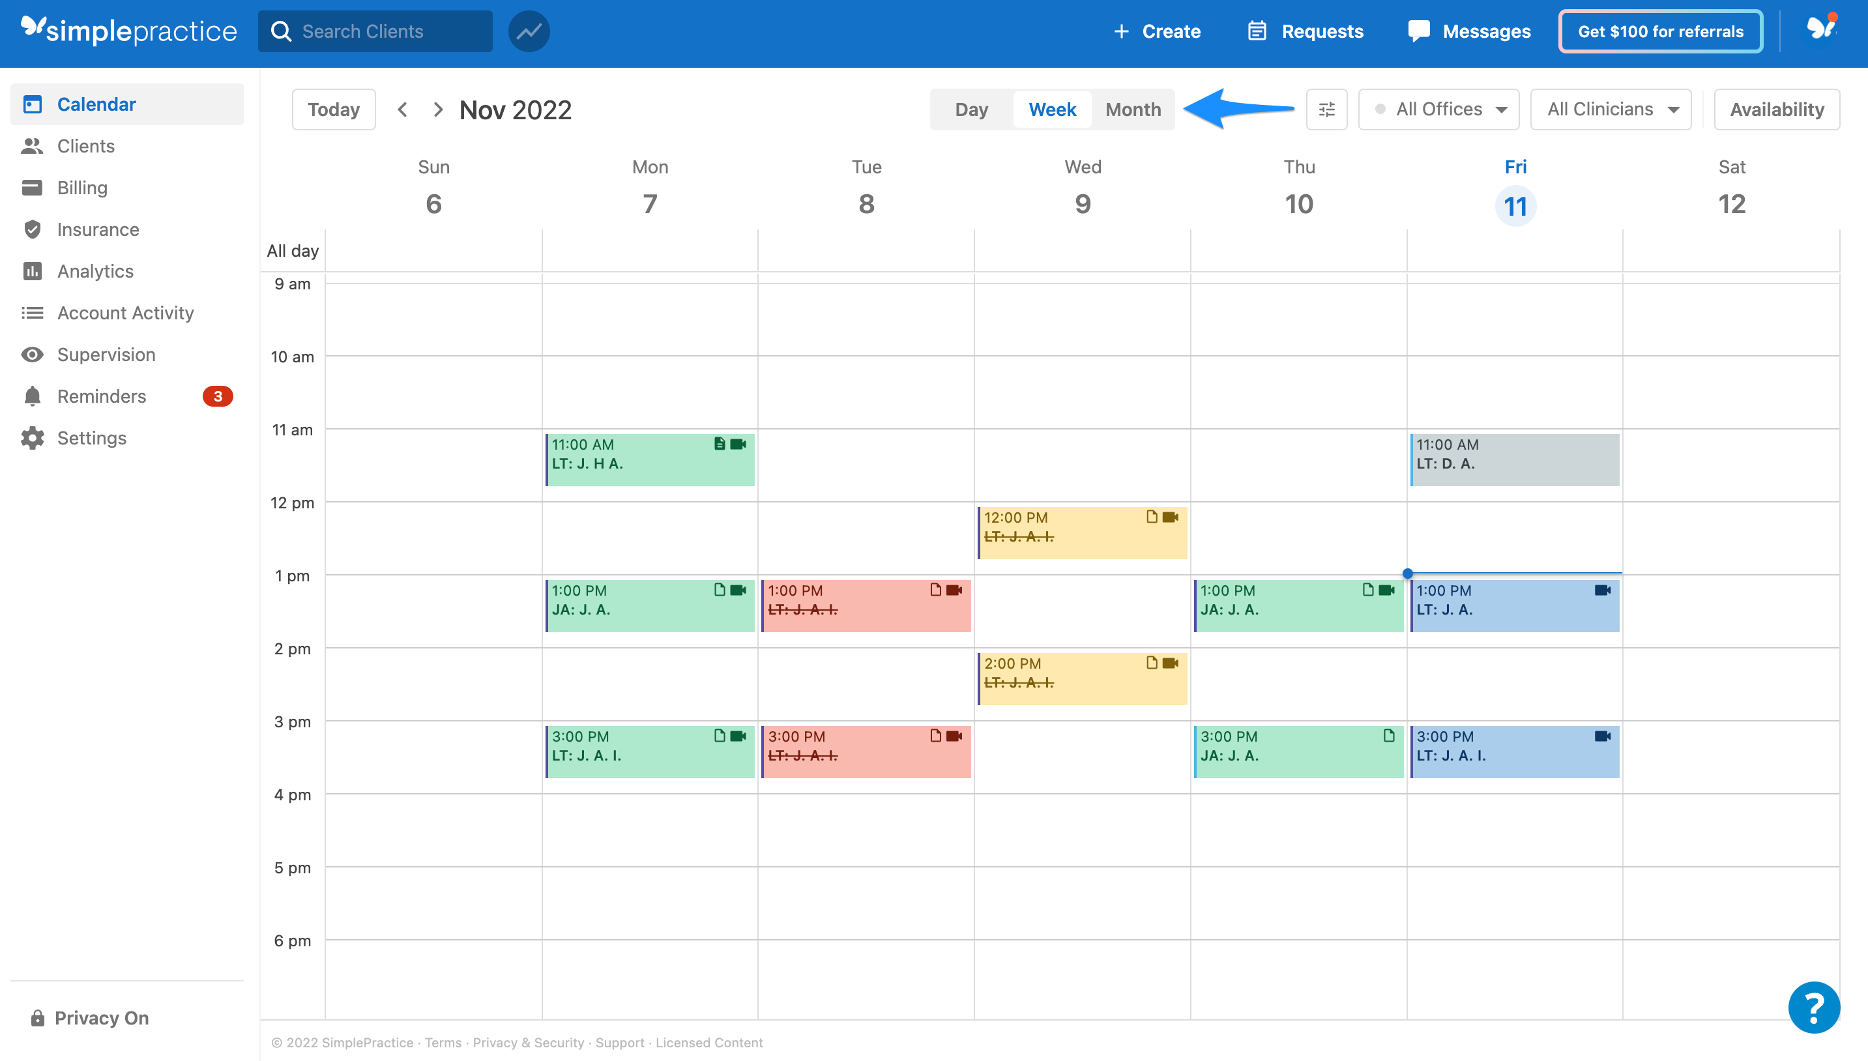Click Clients menu item in sidebar

(x=86, y=145)
